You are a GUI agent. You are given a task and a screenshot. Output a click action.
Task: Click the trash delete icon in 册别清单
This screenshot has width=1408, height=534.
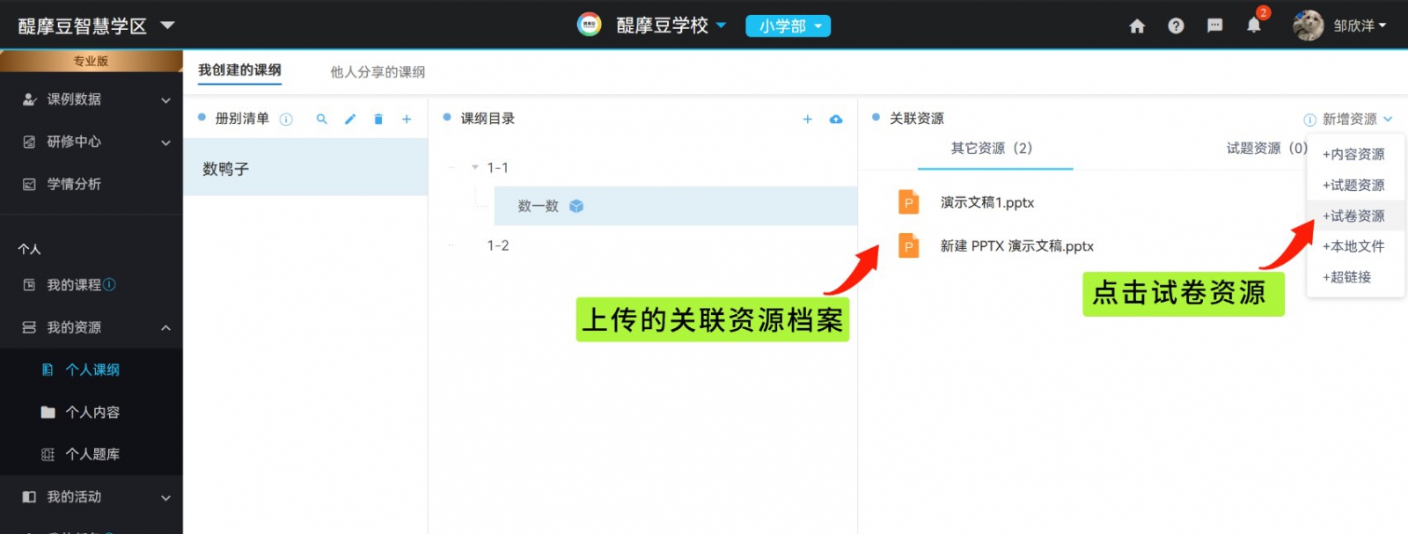click(x=378, y=120)
